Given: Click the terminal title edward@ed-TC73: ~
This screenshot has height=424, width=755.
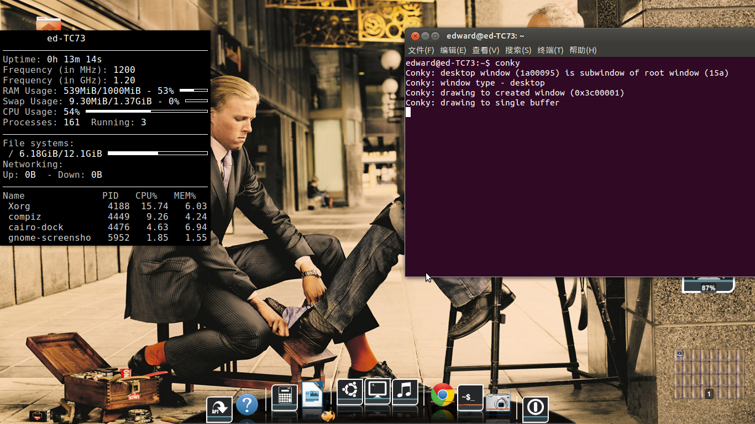Looking at the screenshot, I should coord(485,36).
